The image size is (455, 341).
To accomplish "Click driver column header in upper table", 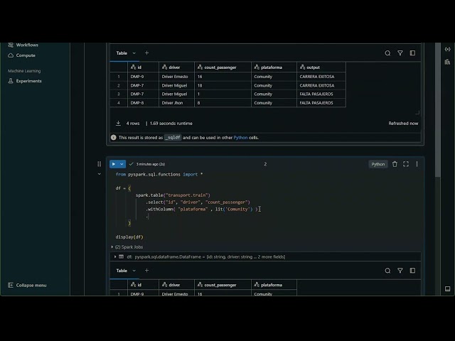I will [176, 67].
